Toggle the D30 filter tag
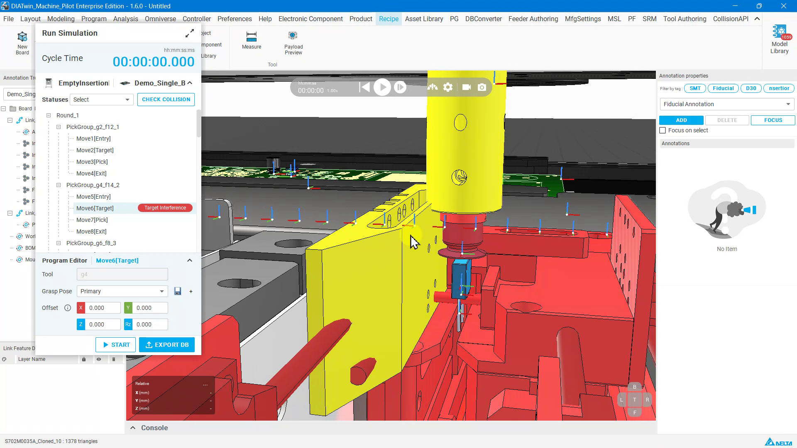The width and height of the screenshot is (797, 448). [x=751, y=88]
